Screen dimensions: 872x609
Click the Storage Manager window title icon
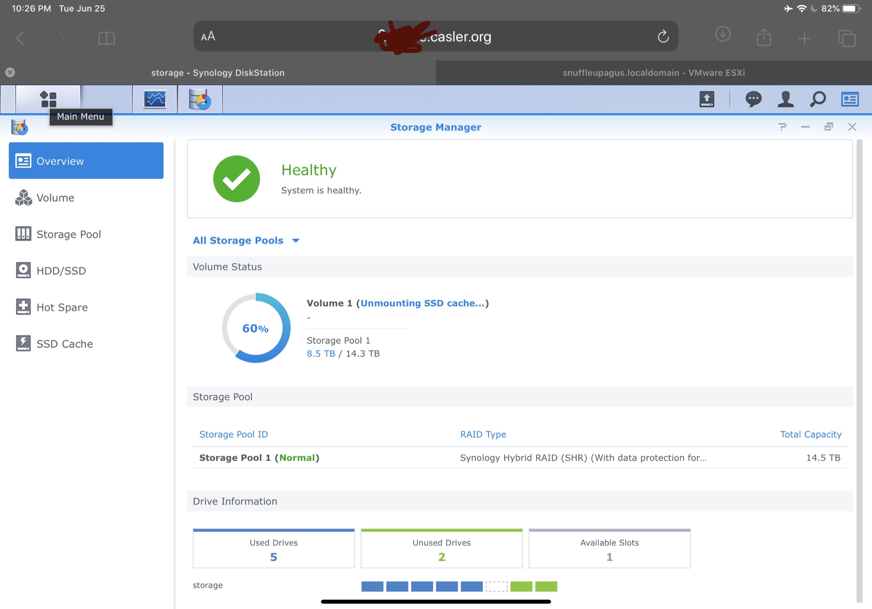click(19, 127)
